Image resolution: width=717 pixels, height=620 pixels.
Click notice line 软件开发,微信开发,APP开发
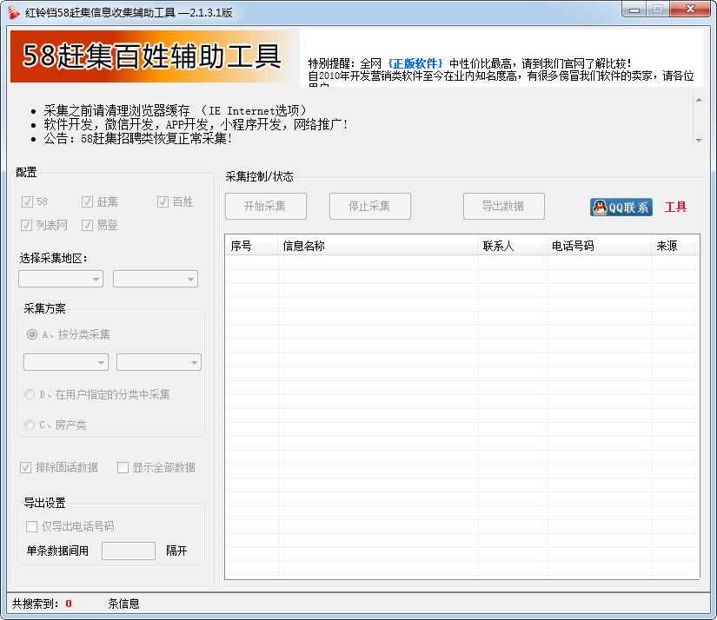coord(196,124)
